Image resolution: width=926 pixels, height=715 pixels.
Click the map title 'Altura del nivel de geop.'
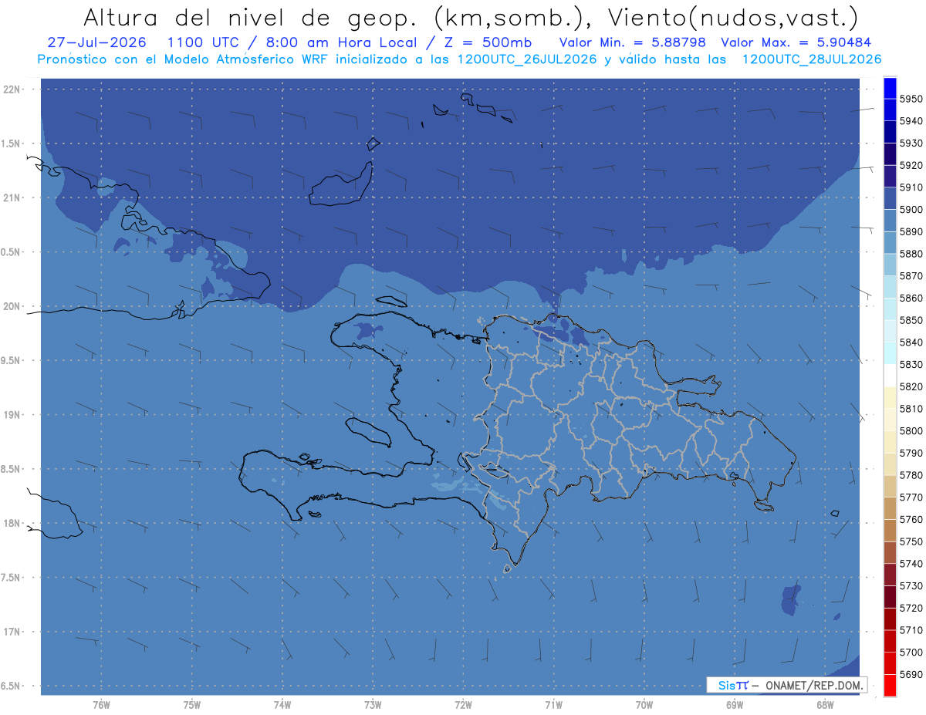[x=249, y=16]
